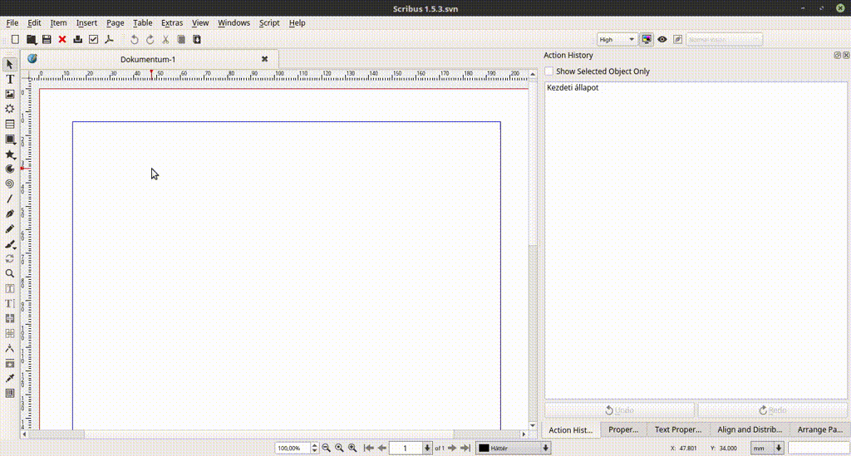The image size is (851, 456).
Task: Switch to the Align and Distribute tab
Action: pyautogui.click(x=750, y=429)
